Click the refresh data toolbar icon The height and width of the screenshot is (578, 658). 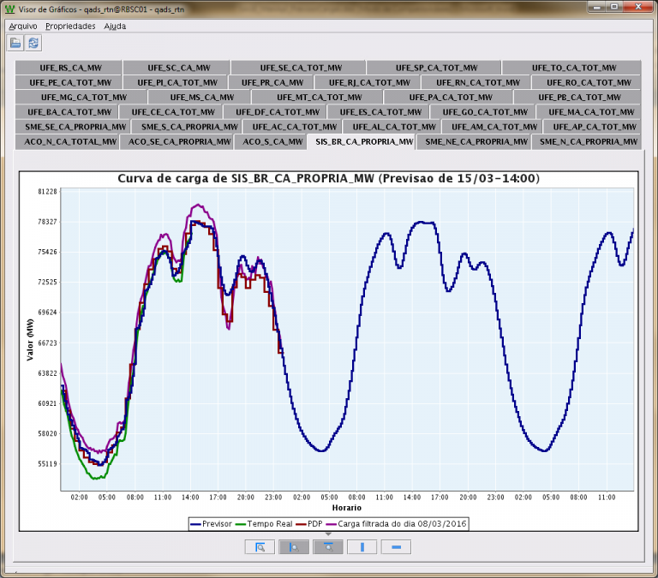click(x=33, y=43)
